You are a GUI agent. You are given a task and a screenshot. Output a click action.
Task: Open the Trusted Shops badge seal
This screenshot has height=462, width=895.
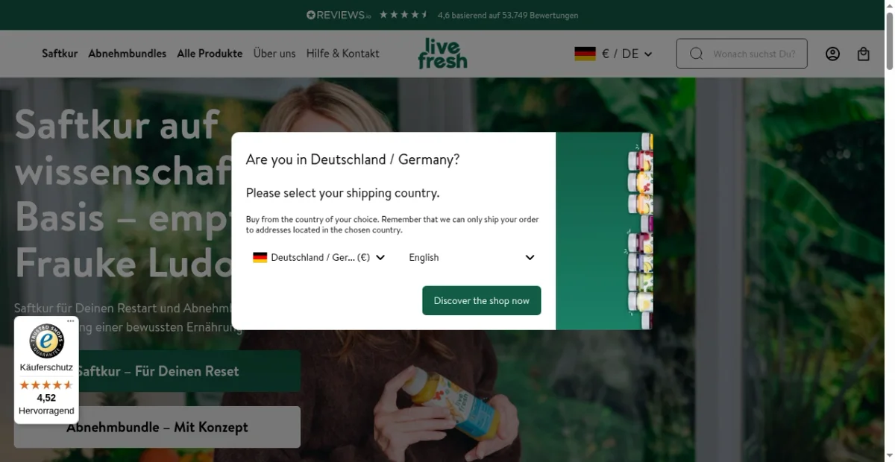coord(46,341)
